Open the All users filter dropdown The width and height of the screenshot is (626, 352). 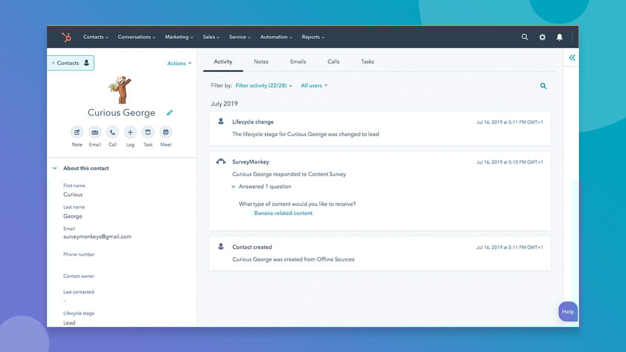314,86
